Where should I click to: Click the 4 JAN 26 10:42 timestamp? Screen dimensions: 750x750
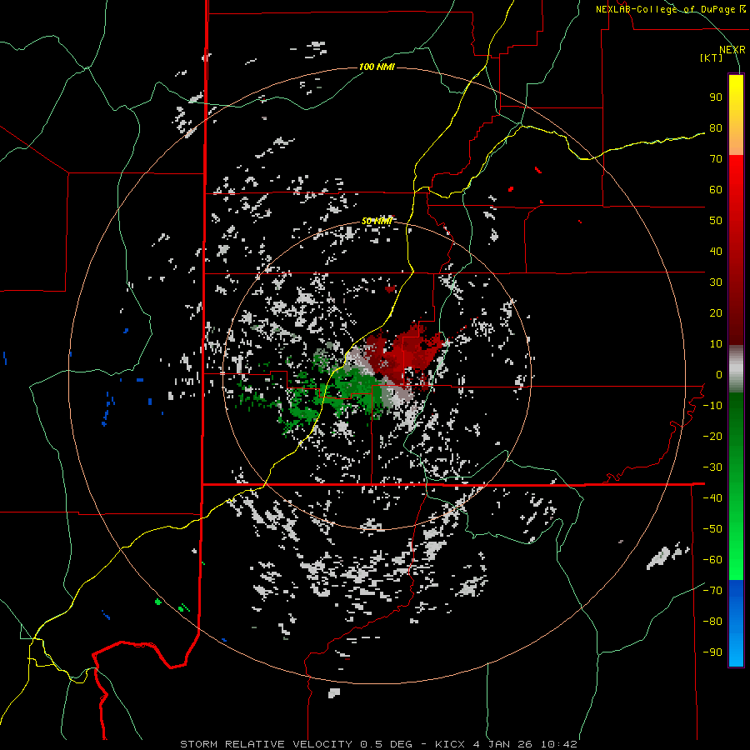tap(524, 744)
